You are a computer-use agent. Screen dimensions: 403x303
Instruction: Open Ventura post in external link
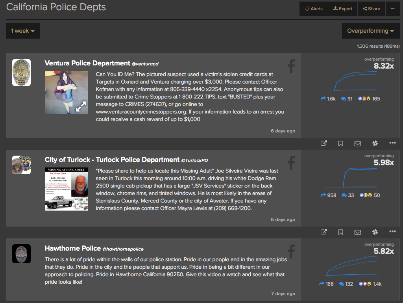[x=324, y=143]
